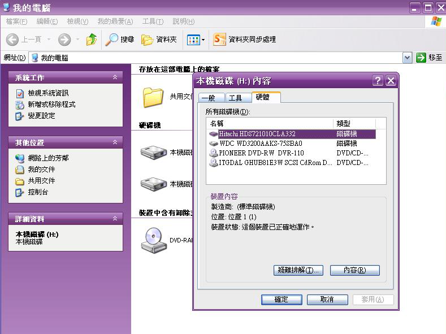Open the Tools (工具) menu
The width and height of the screenshot is (446, 334).
click(x=153, y=21)
